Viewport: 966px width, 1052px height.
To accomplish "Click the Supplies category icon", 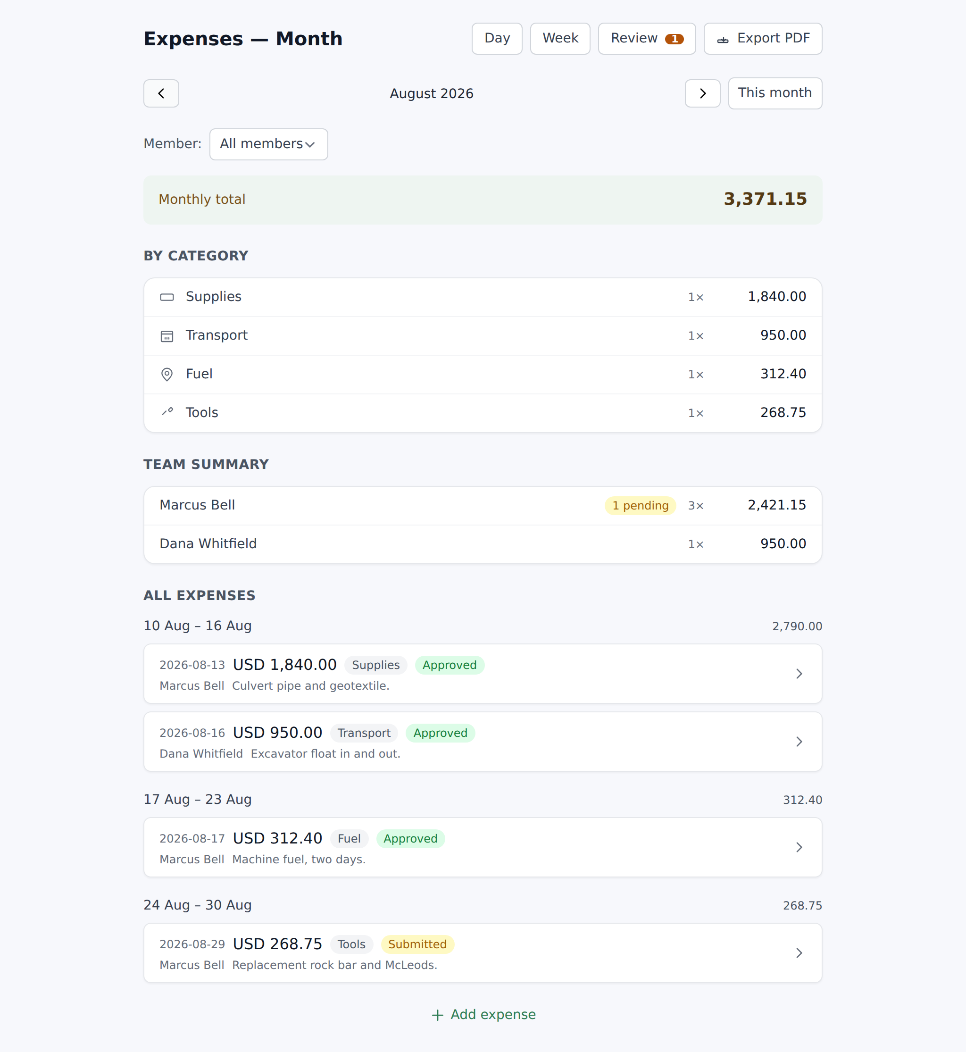I will [x=167, y=297].
